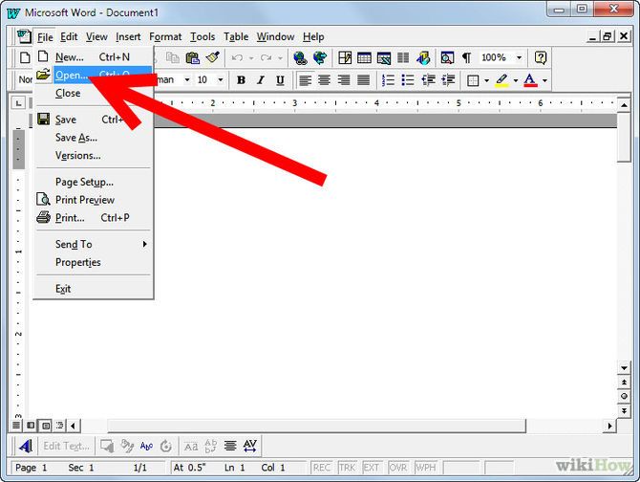Image resolution: width=640 pixels, height=482 pixels.
Task: Click Exit in the File menu
Action: tap(94, 289)
